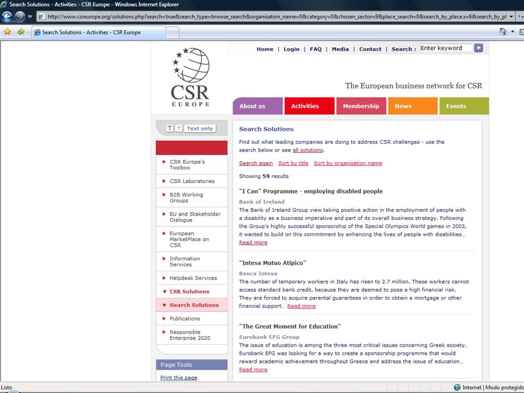This screenshot has height=393, width=524.
Task: Open CSR Europe's Toolbox sidebar item
Action: 192,164
